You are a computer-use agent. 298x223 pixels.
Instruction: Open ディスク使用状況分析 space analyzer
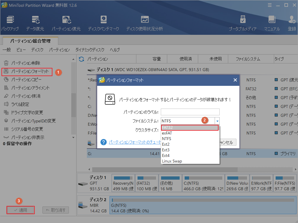[x=145, y=24]
